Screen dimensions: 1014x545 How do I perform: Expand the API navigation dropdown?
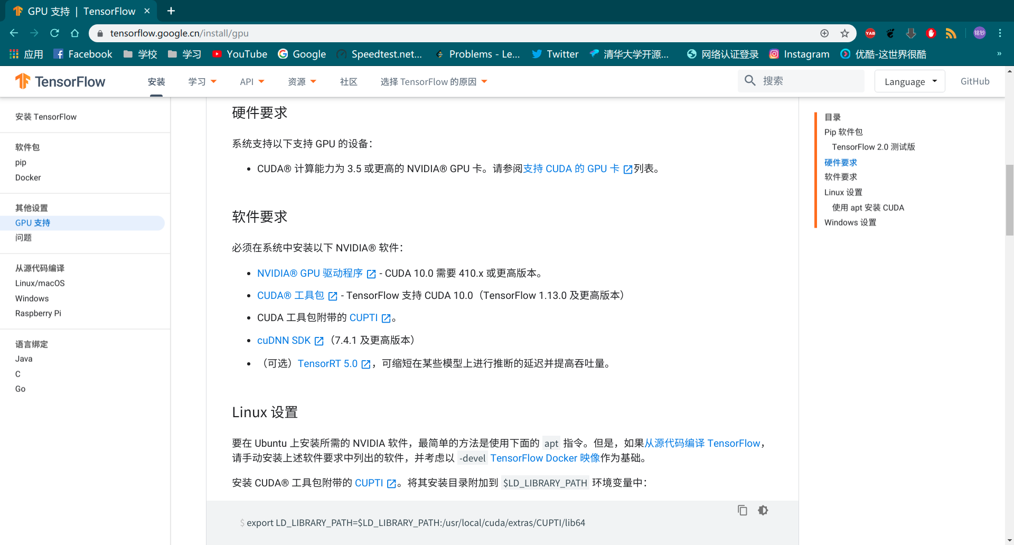pos(252,81)
